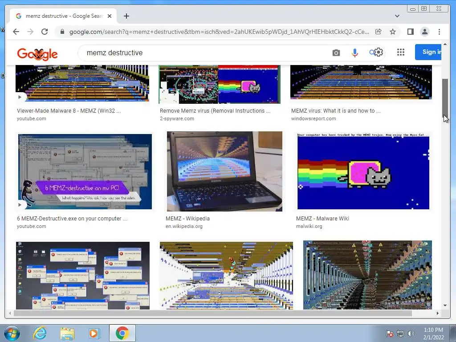Screen dimensions: 456x342
Task: Click the horizontal scrollbar thumb
Action: 213,313
